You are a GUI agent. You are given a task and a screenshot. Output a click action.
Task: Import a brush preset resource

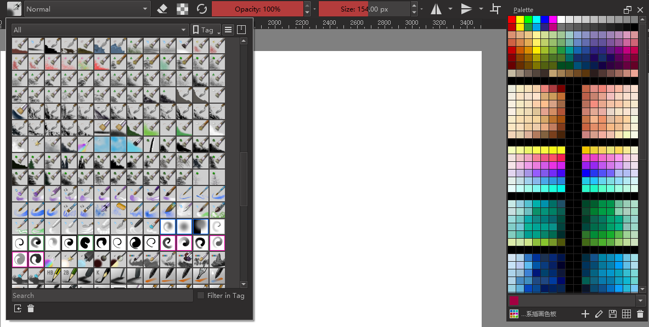[18, 309]
